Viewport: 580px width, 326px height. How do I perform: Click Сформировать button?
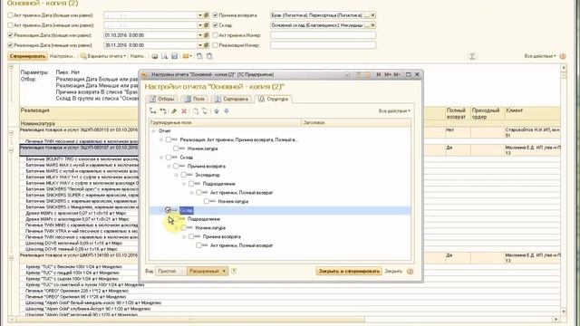tap(28, 56)
